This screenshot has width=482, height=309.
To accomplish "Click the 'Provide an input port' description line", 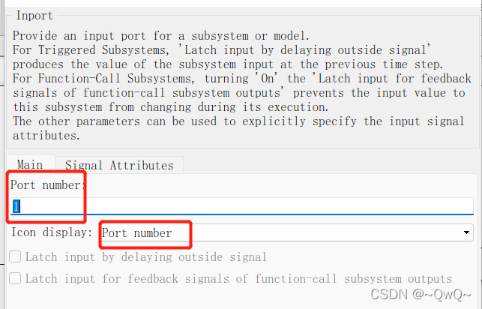I will point(160,36).
